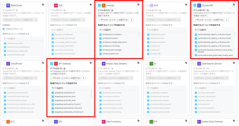The image size is (239, 126).
Task: Click the API Gateway metrics list scrollbar
Action: point(91,94)
